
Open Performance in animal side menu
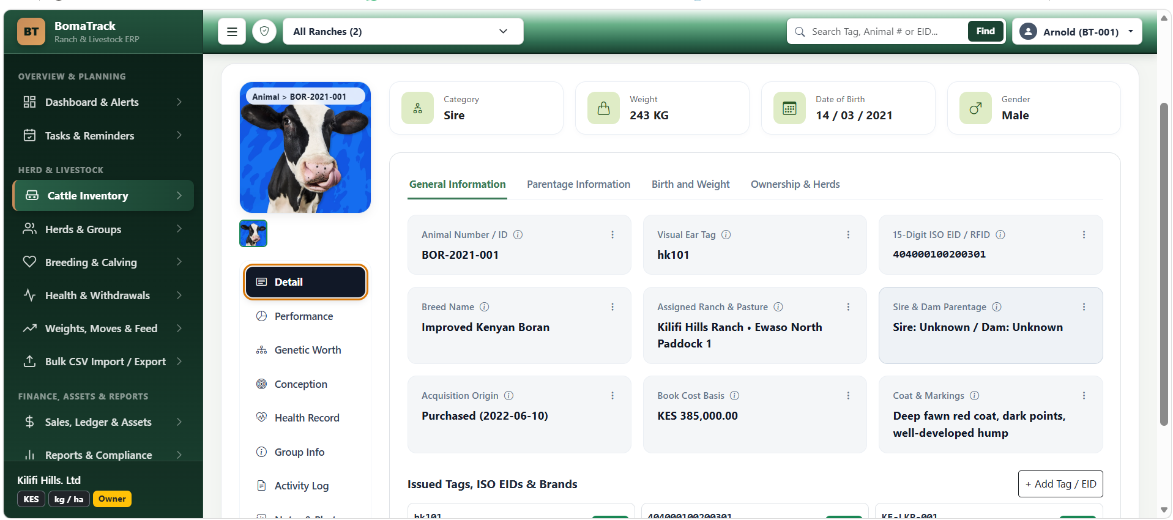click(x=305, y=316)
